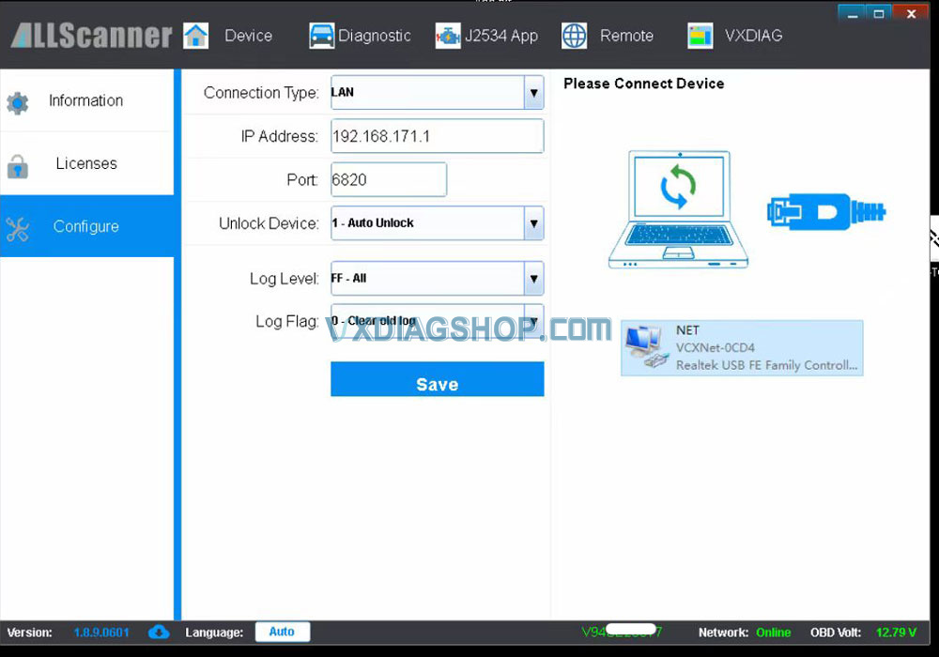The height and width of the screenshot is (657, 939).
Task: Click the Realtek USB FE Family Controller text
Action: 766,365
